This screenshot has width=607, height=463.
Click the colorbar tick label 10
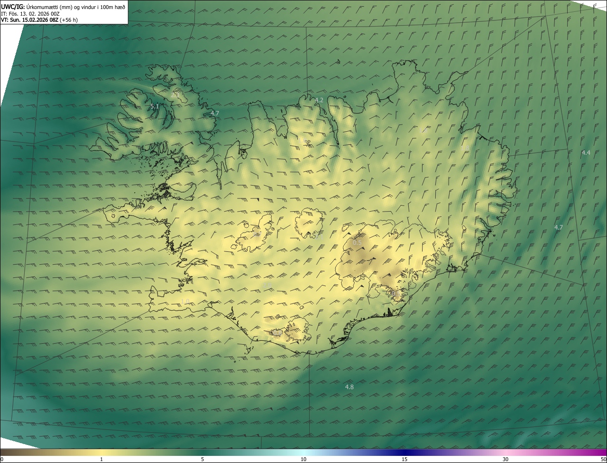(303, 460)
